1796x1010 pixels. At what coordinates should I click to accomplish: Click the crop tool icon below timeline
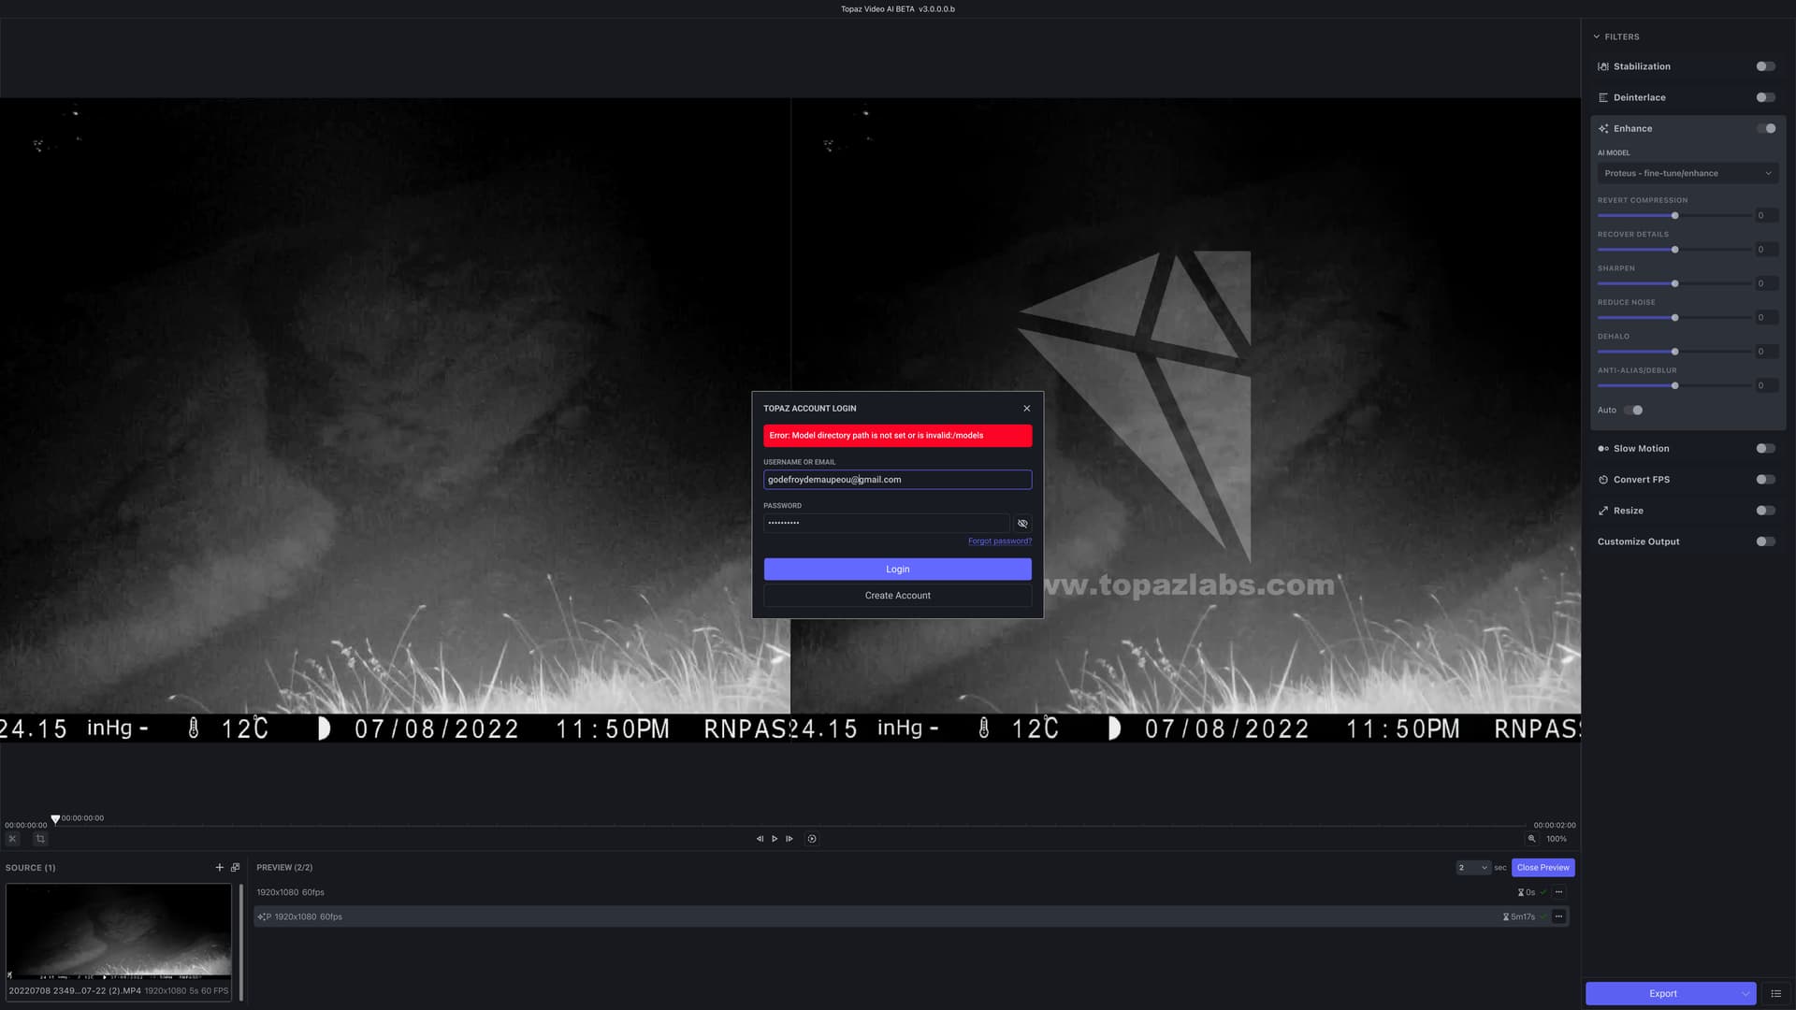[x=40, y=839]
